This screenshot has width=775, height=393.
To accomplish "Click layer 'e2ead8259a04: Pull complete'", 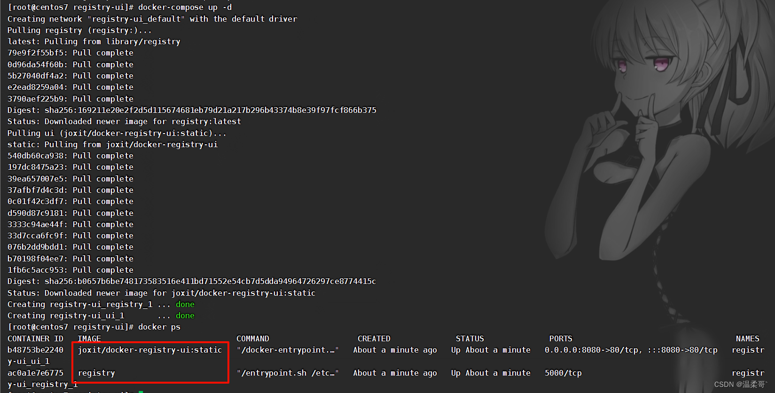I will click(70, 87).
